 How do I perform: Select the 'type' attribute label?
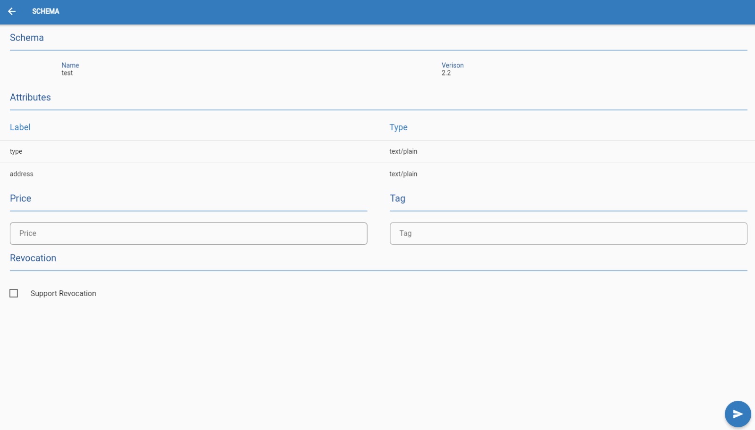click(x=16, y=151)
